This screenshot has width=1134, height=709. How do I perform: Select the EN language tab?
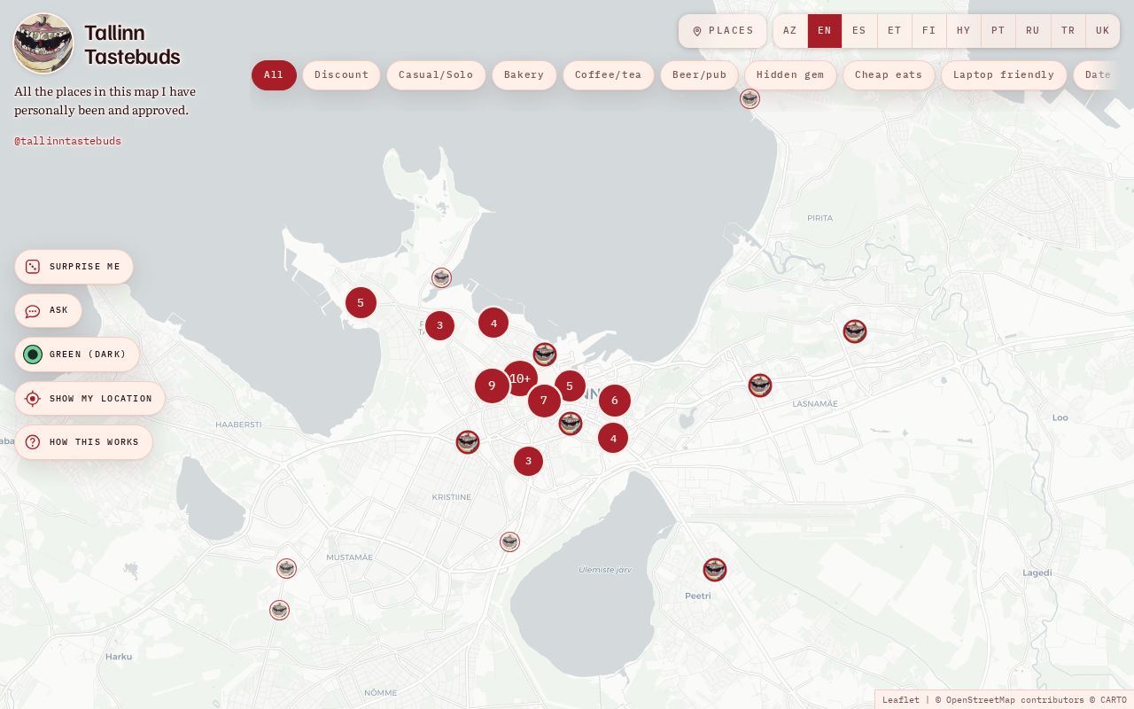[x=825, y=31]
